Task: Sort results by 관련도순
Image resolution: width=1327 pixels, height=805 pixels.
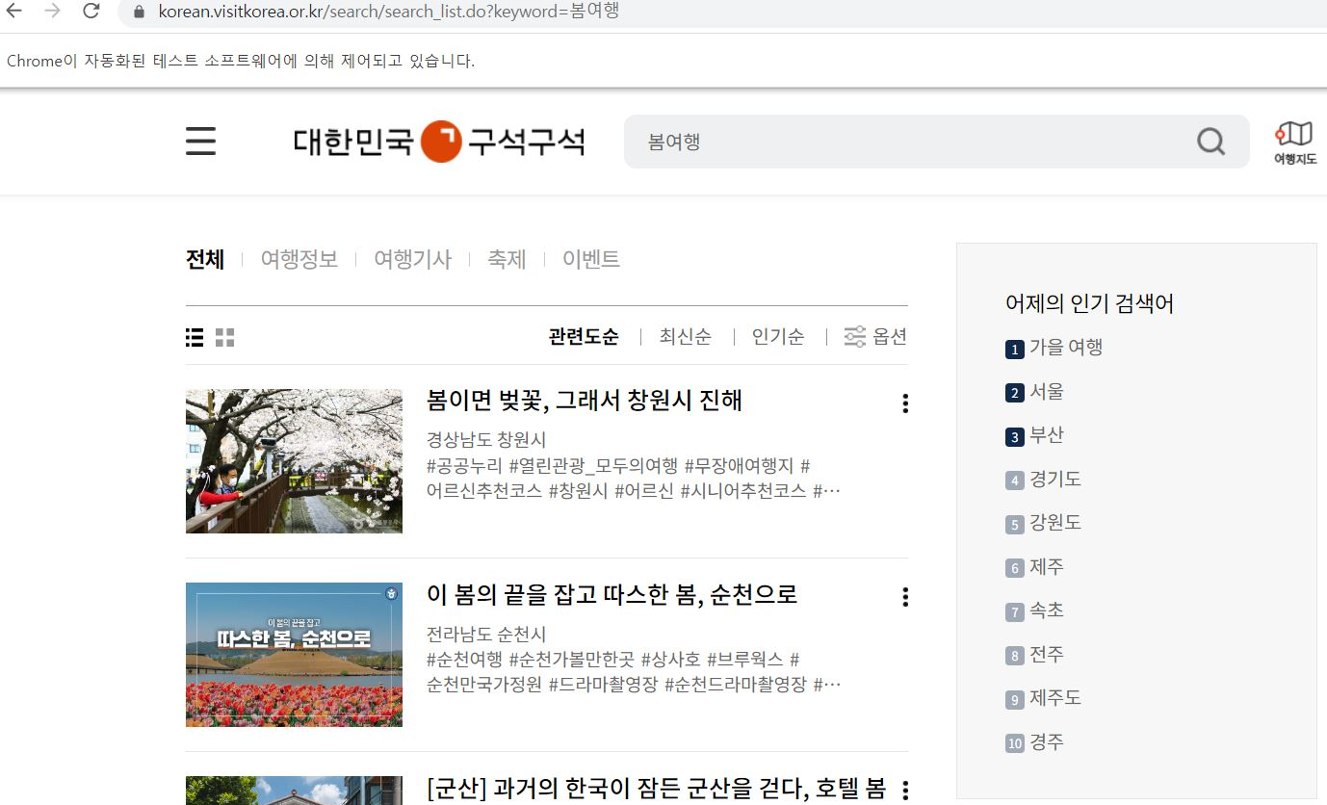Action: [x=584, y=336]
